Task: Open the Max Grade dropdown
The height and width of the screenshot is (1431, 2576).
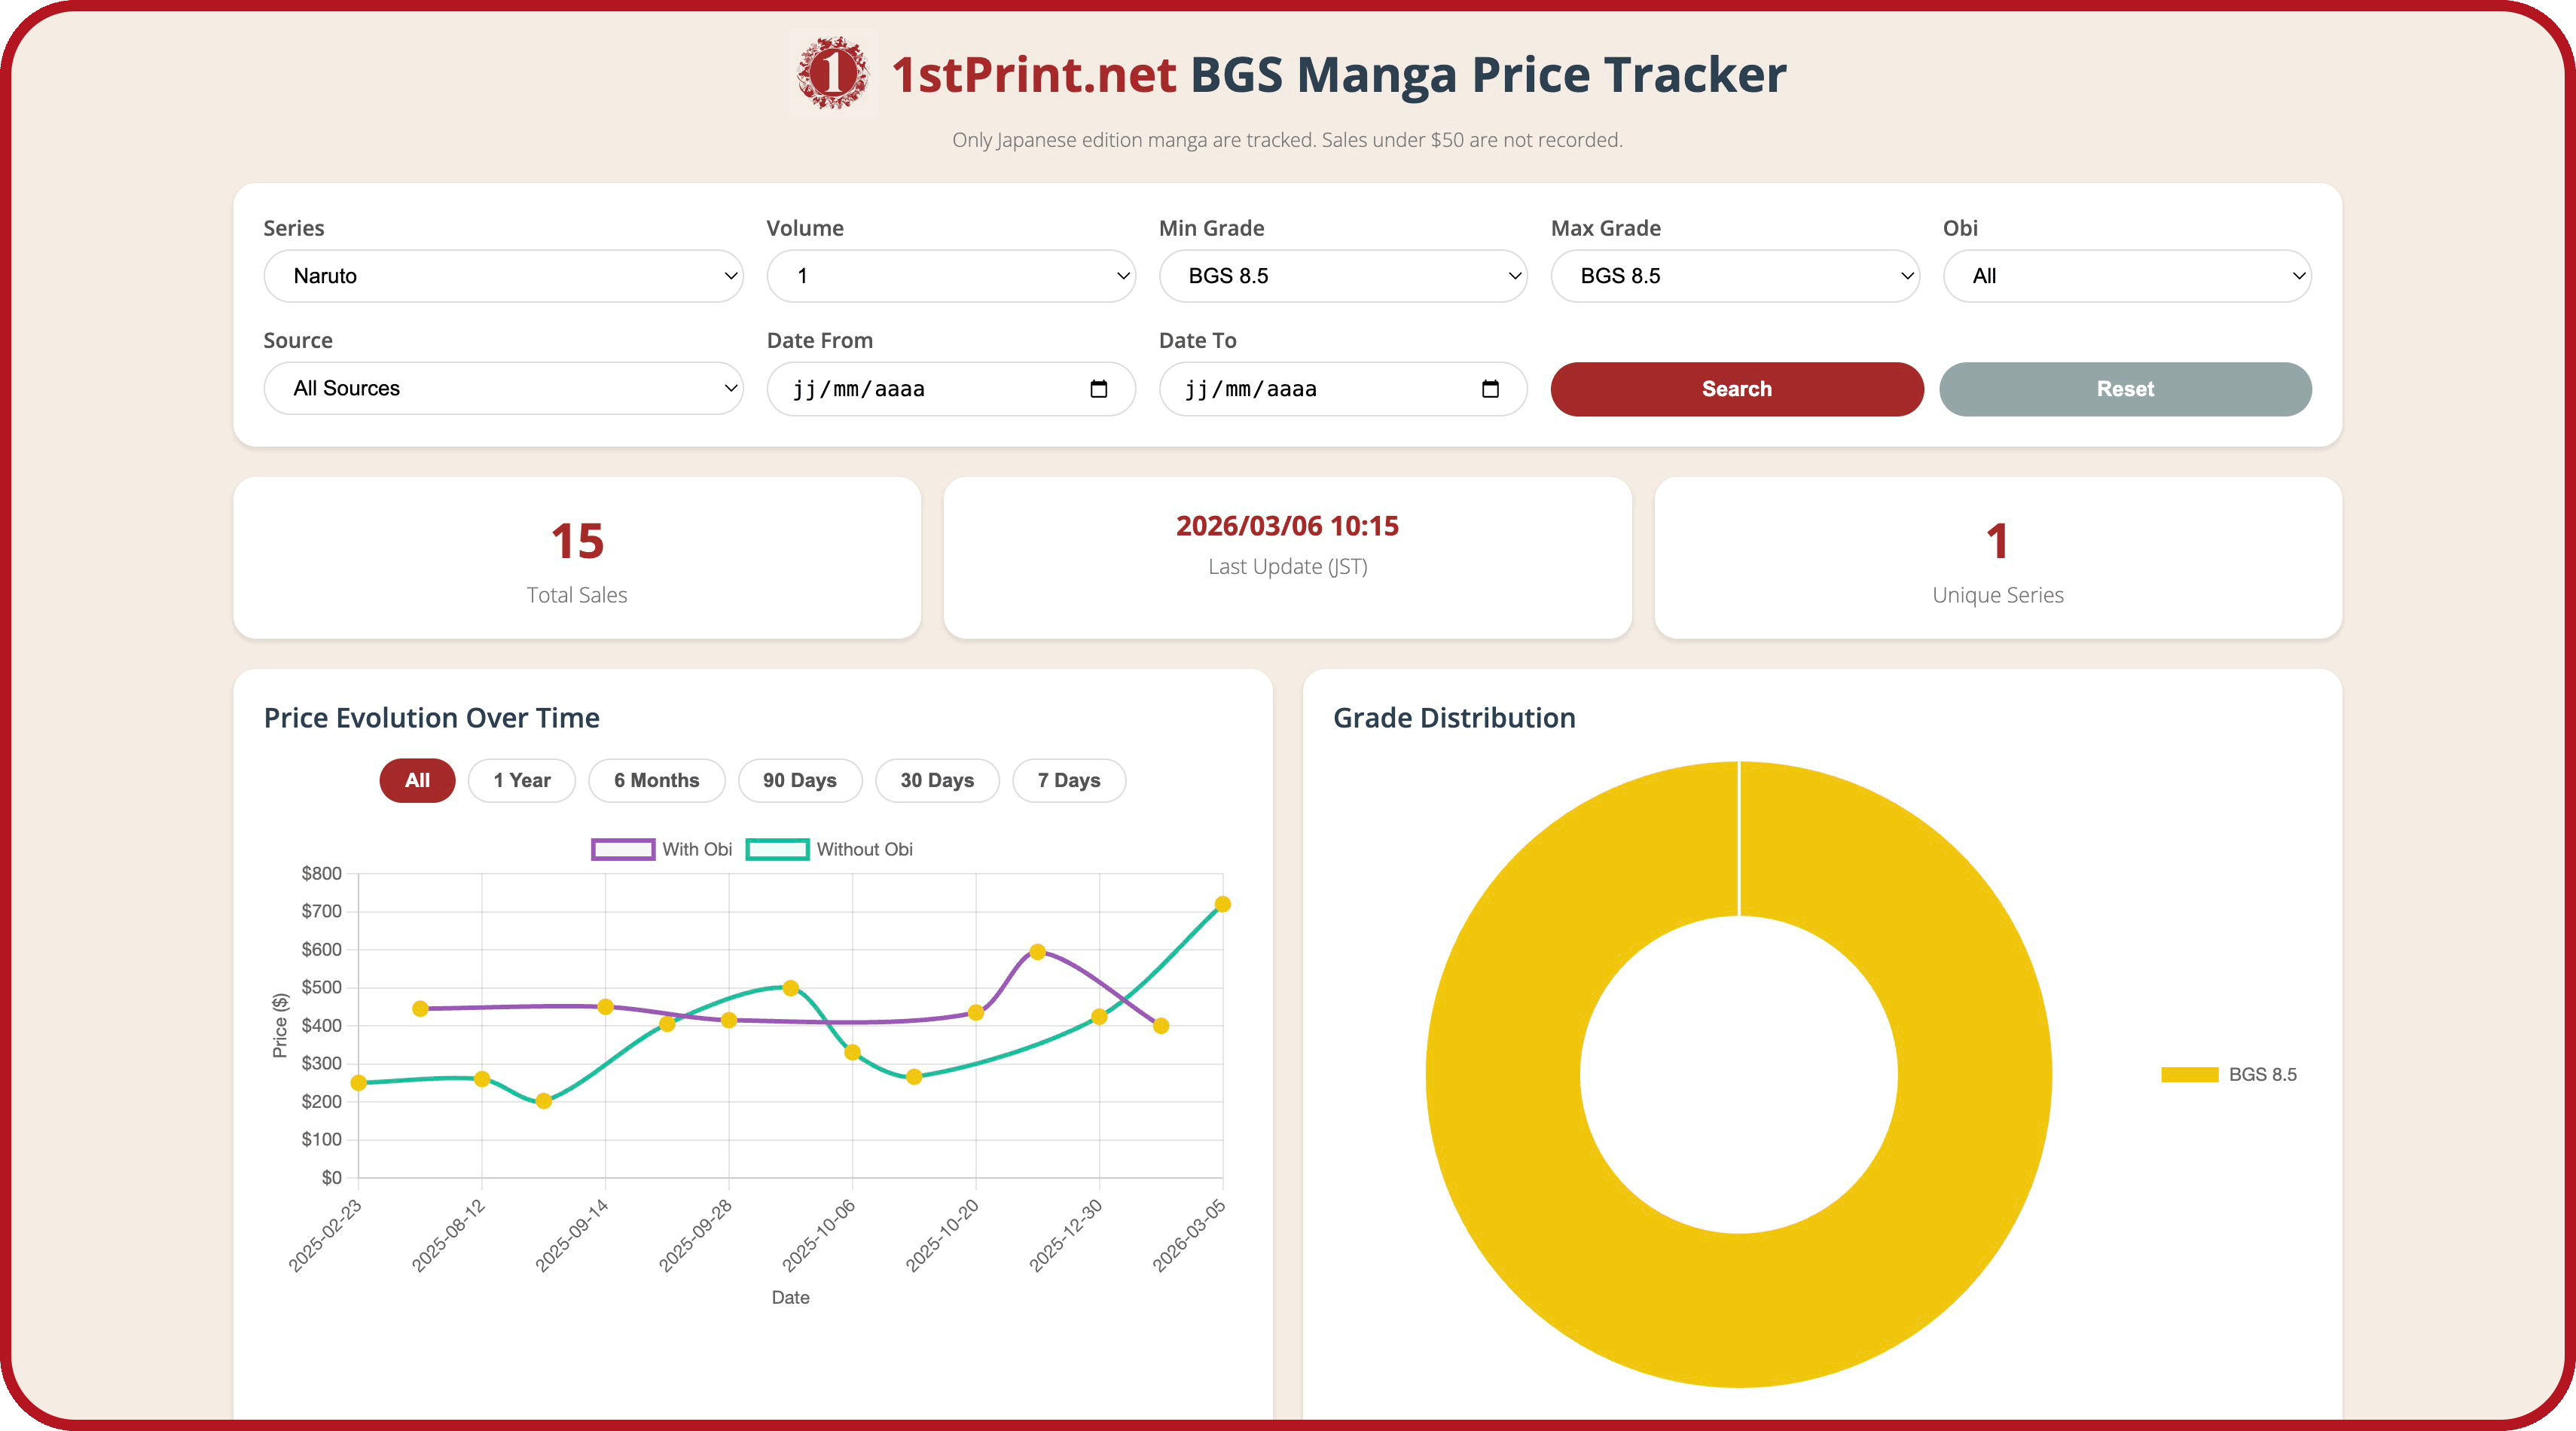Action: point(1735,276)
